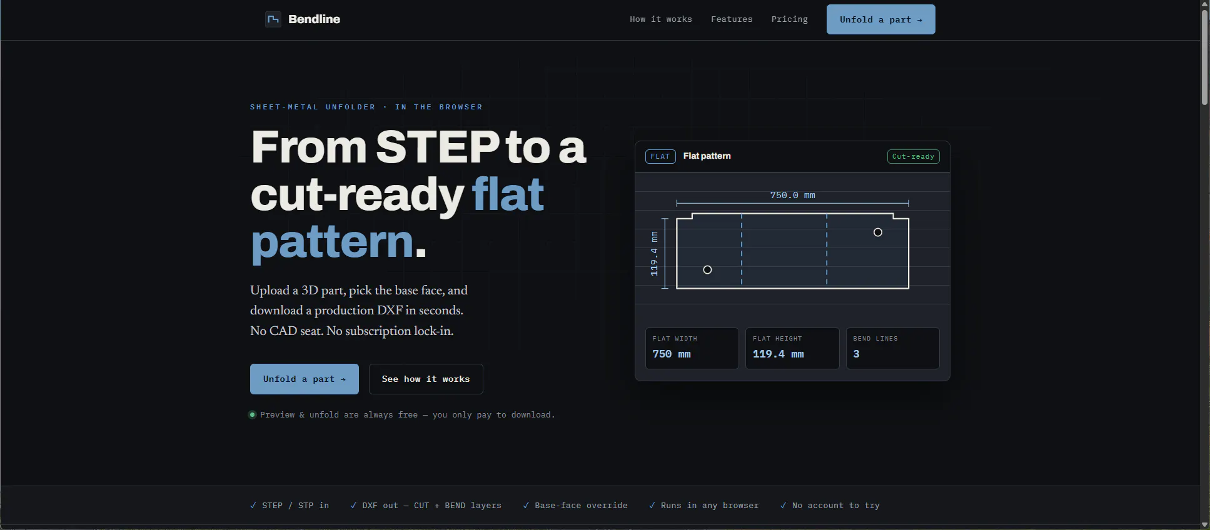
Task: Click the Upload a 3D part description paragraph
Action: tap(359, 310)
